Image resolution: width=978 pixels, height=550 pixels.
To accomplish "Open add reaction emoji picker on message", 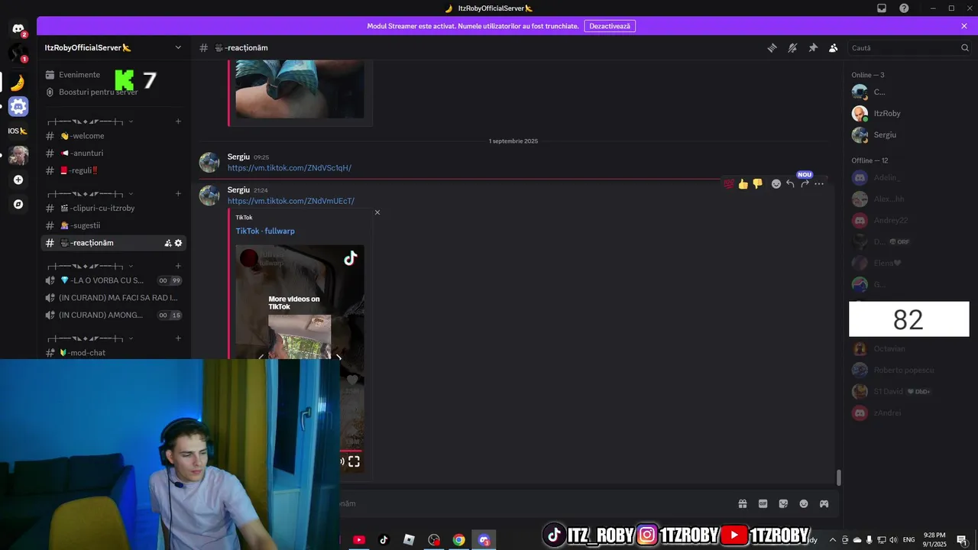I will (x=776, y=183).
